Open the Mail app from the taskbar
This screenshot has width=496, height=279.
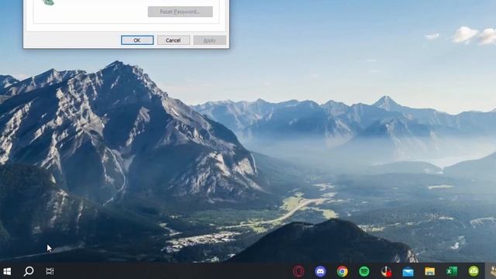point(408,271)
